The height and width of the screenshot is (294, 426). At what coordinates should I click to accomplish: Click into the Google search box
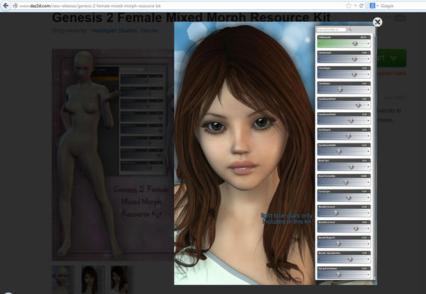403,6
